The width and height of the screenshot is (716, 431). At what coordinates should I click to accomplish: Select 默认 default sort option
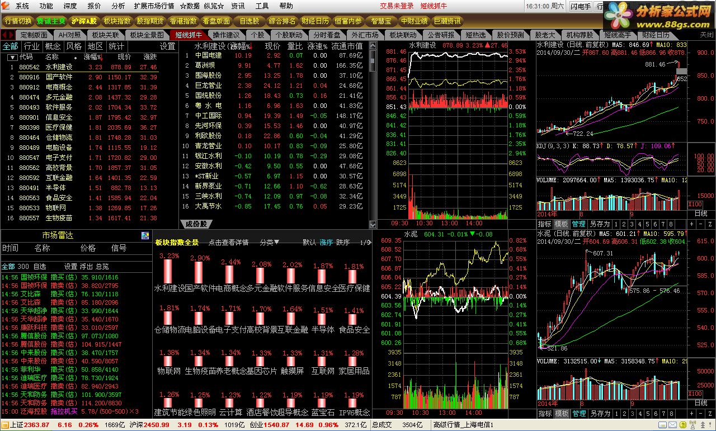click(x=309, y=243)
